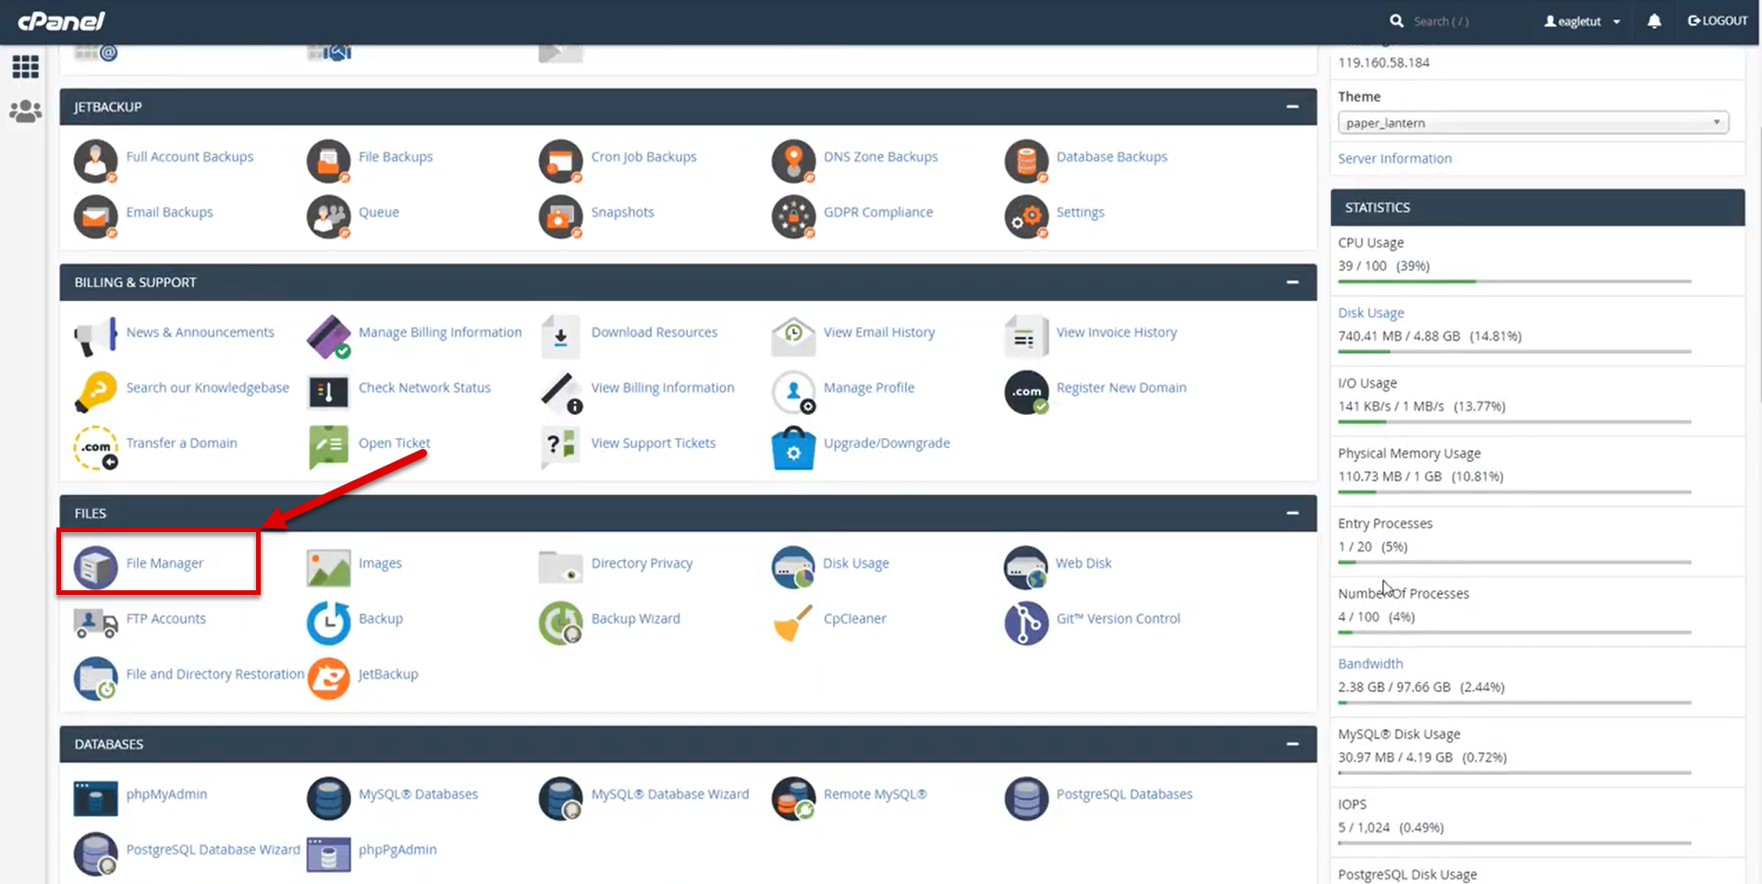Expand the eagletut user menu
This screenshot has height=884, width=1762.
[x=1582, y=21]
